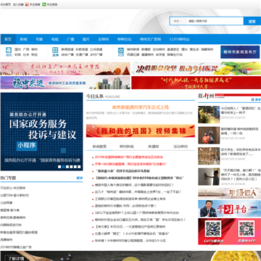The height and width of the screenshot is (261, 261).
Task: Open headline 政务新能源共享汽车正式上线
Action: click(141, 107)
